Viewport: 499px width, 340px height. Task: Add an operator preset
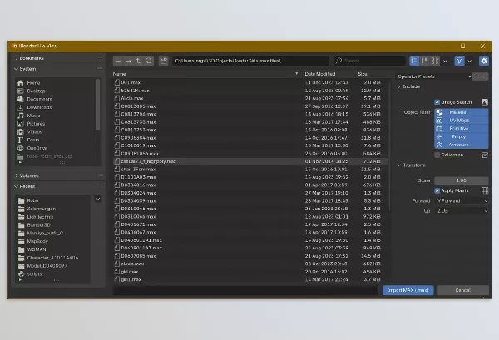[x=477, y=76]
